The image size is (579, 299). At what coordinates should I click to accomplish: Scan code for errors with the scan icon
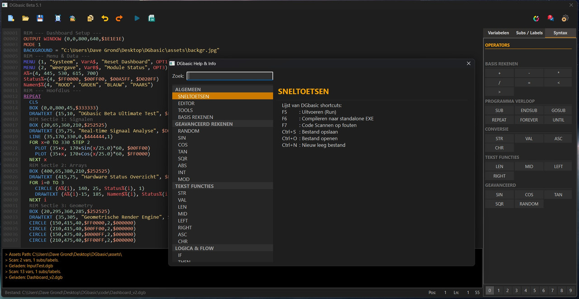58,19
